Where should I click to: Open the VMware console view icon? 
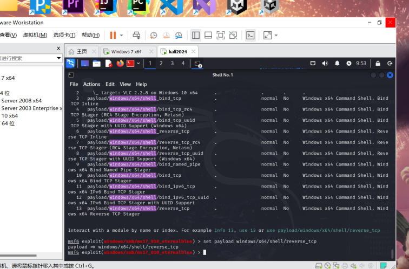[x=250, y=36]
